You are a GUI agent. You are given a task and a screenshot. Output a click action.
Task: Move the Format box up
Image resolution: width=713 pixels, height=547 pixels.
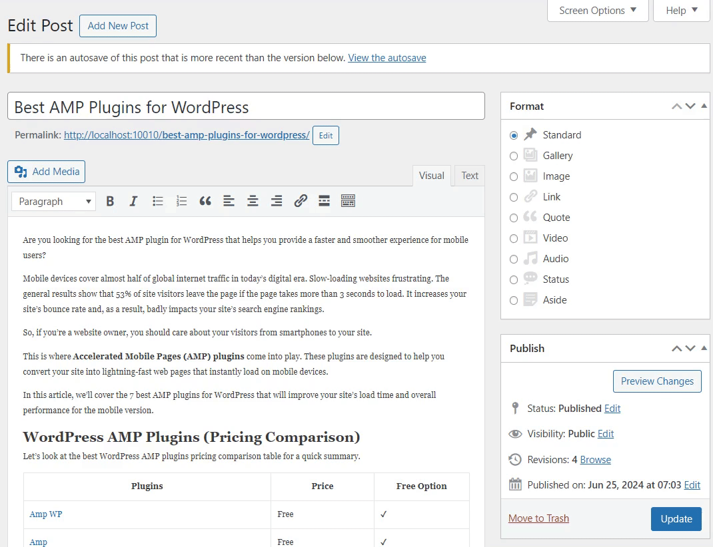[x=676, y=106]
